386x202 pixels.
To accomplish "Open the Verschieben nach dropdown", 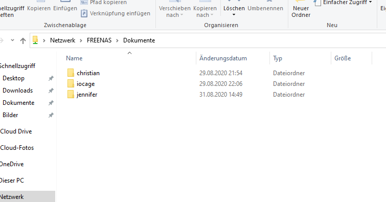I will coord(175,12).
